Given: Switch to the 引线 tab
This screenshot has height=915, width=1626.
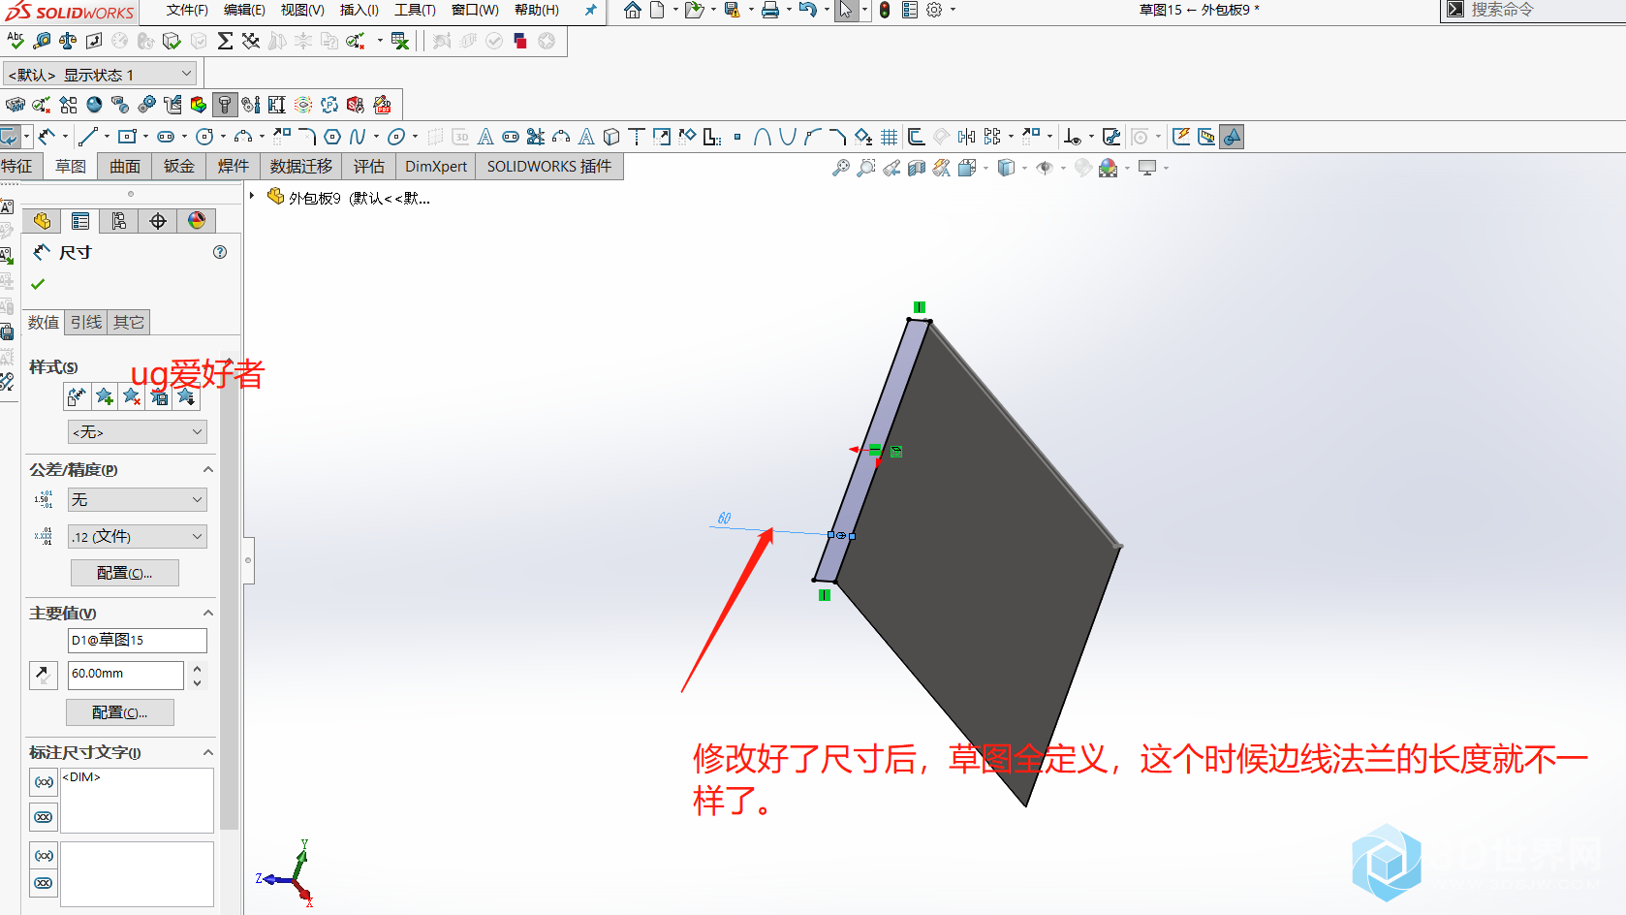Looking at the screenshot, I should 86,322.
